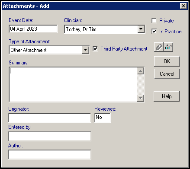Click the Author input field
Image resolution: width=190 pixels, height=169 pixels.
click(50, 154)
